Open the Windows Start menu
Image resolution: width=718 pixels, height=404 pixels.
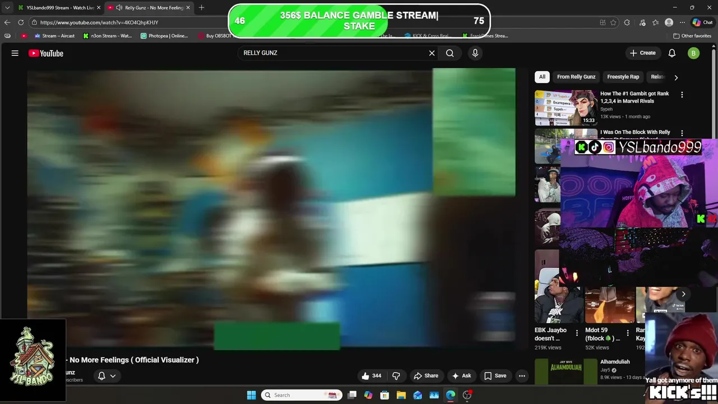pyautogui.click(x=251, y=395)
